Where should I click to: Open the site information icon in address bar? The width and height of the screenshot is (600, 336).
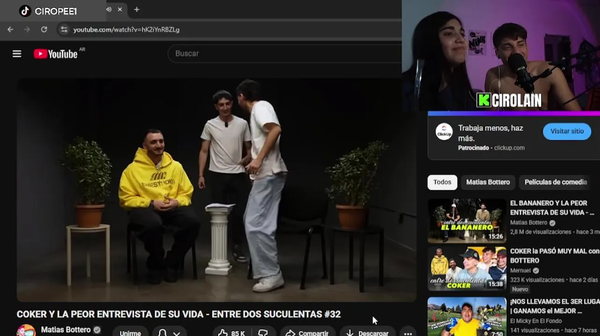64,29
